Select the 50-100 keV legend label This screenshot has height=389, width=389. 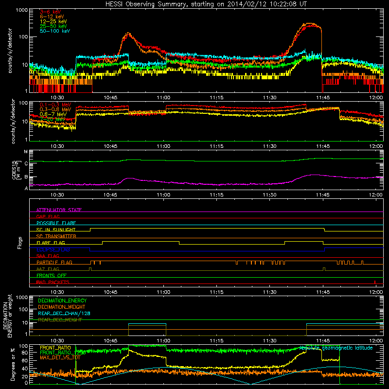tap(55, 31)
